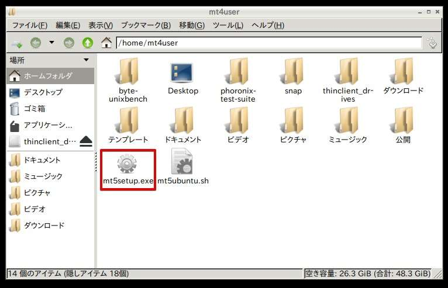Open ゴミ箱 in the sidebar

[50, 109]
